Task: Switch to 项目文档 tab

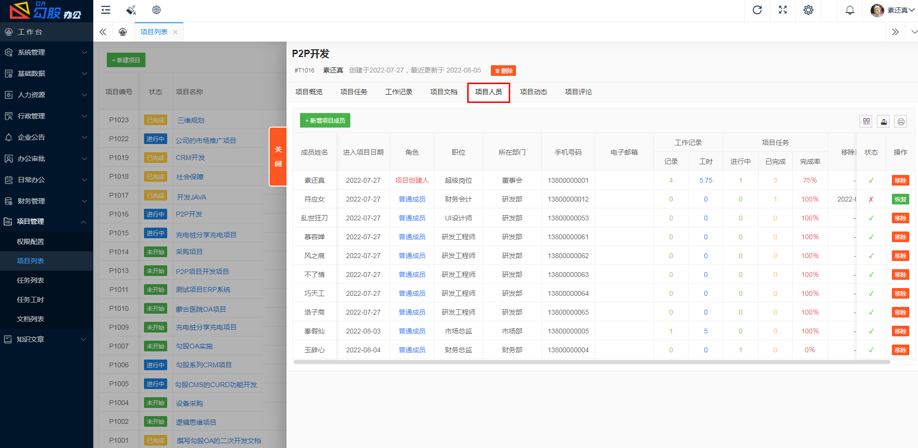Action: (x=444, y=92)
